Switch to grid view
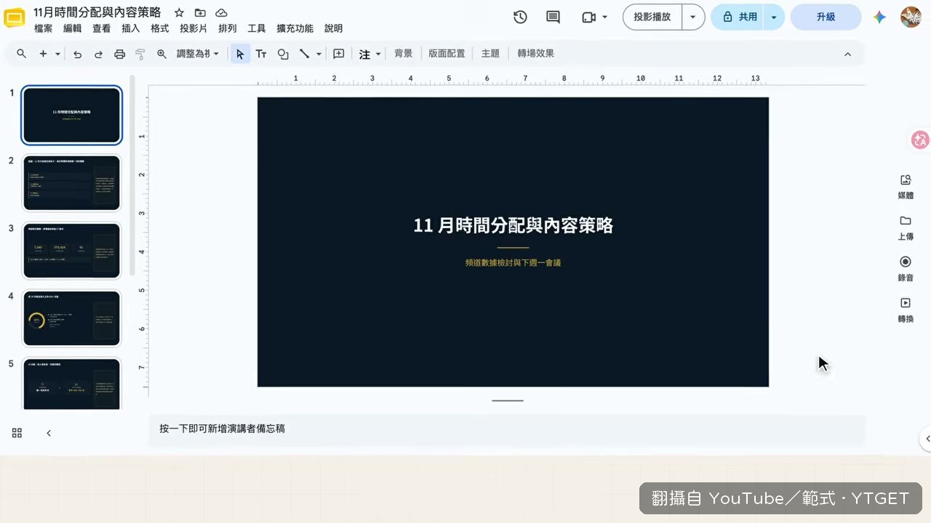This screenshot has width=931, height=523. tap(17, 433)
